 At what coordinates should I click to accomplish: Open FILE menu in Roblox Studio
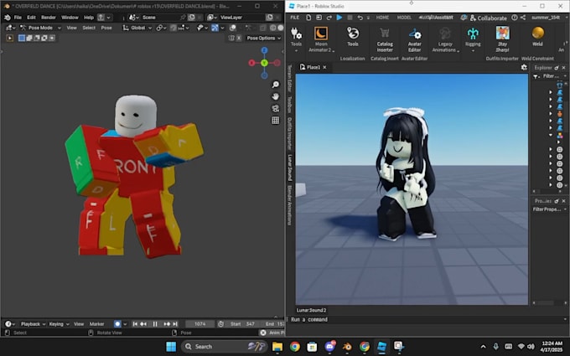(295, 18)
